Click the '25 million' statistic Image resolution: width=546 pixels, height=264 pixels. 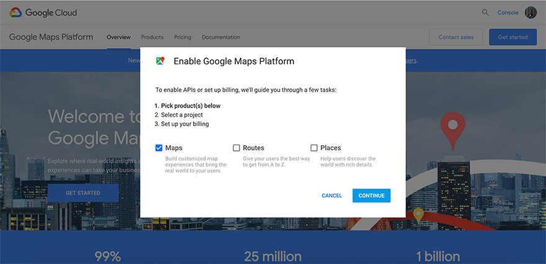pos(272,257)
